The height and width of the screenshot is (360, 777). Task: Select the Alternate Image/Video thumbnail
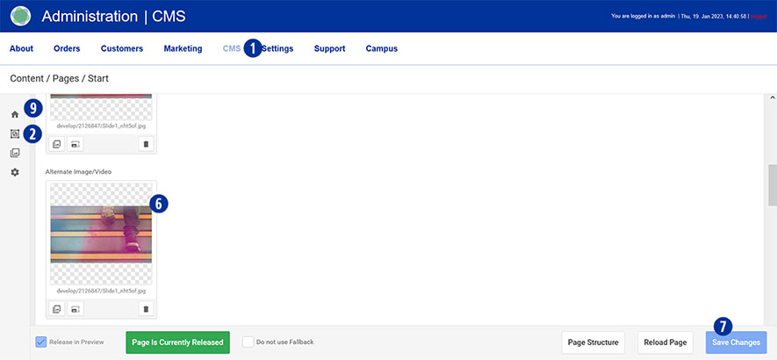(x=101, y=233)
